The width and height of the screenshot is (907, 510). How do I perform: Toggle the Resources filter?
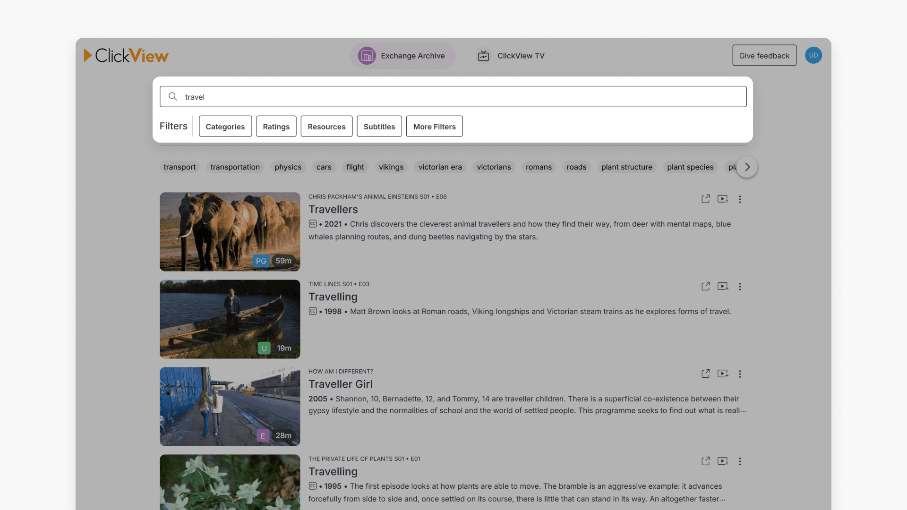point(326,126)
